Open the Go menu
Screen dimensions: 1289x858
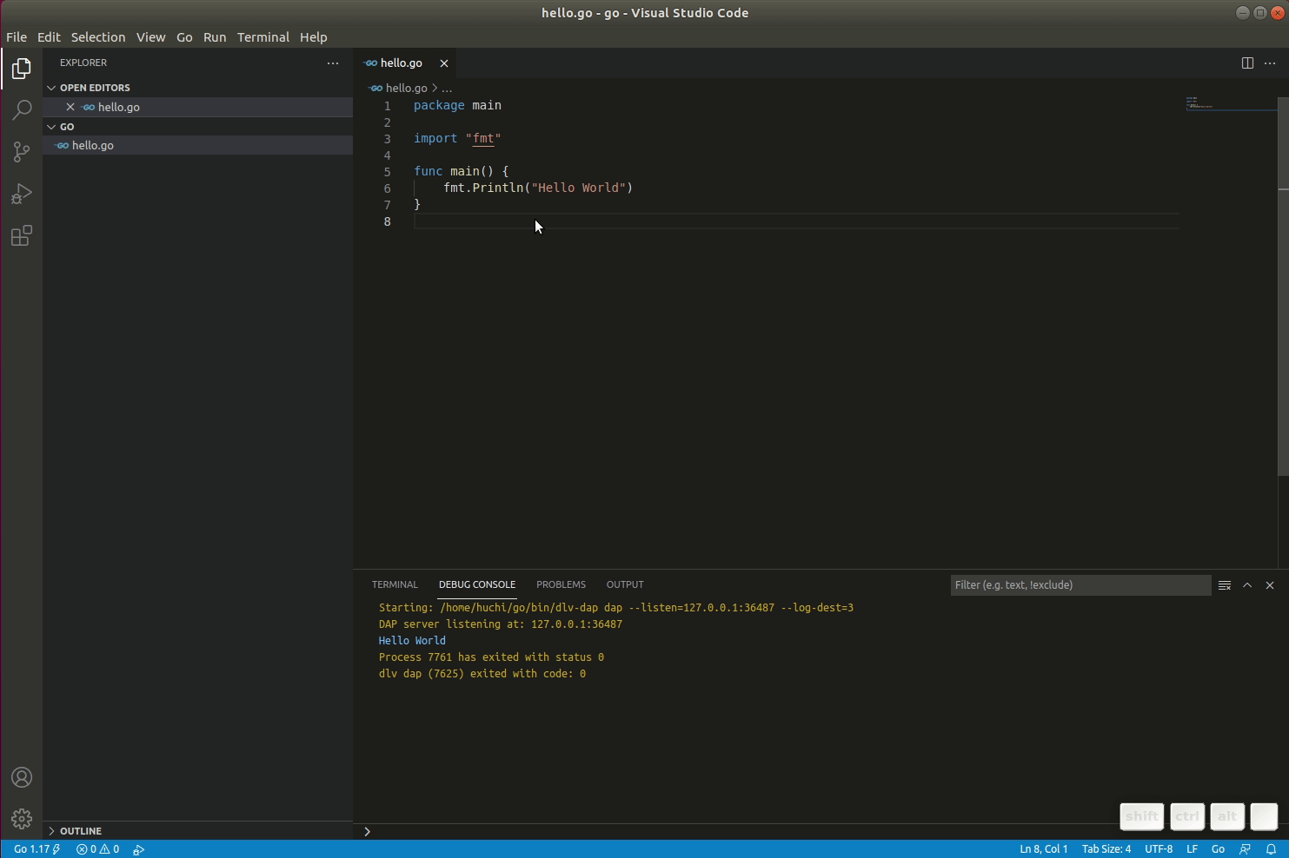pyautogui.click(x=184, y=37)
